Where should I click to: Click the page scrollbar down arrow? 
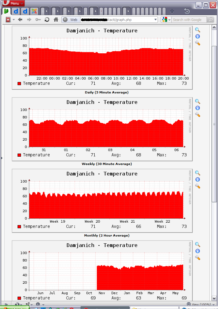click(x=214, y=298)
